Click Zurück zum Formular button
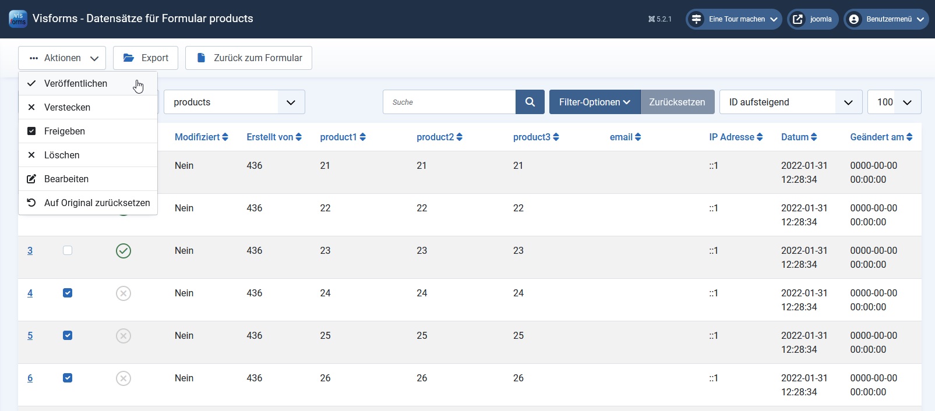 point(249,58)
